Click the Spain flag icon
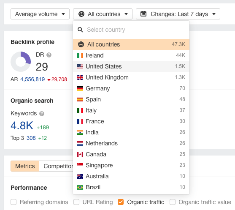 [x=80, y=99]
